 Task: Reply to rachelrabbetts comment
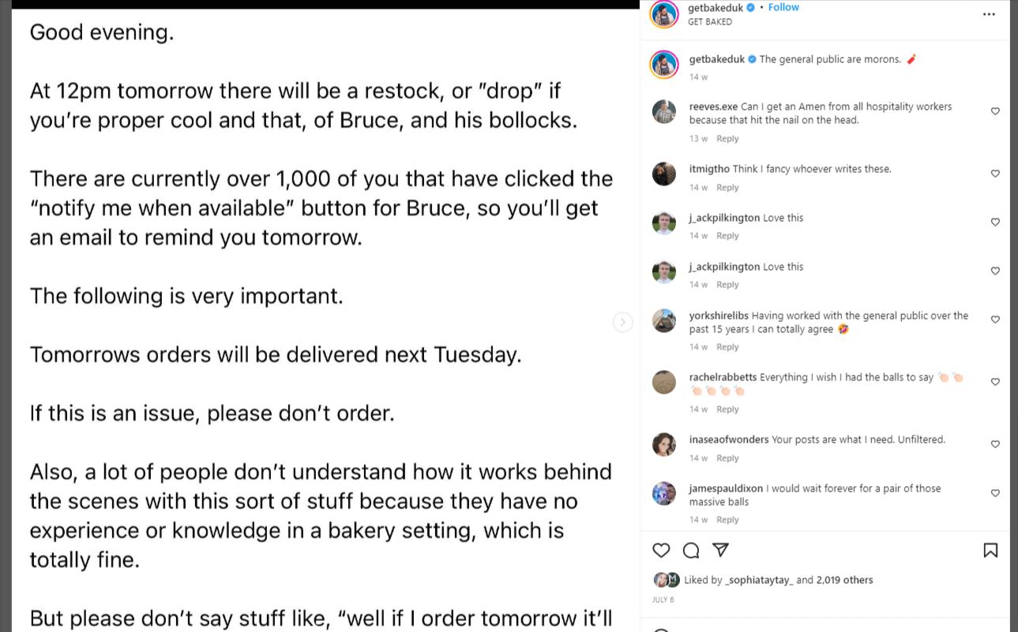pyautogui.click(x=727, y=409)
